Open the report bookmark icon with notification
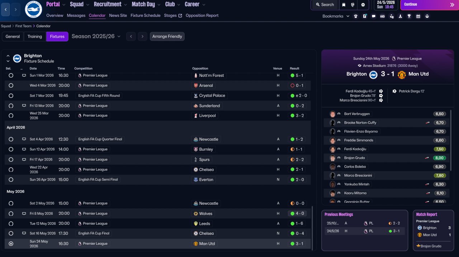 pyautogui.click(x=365, y=16)
